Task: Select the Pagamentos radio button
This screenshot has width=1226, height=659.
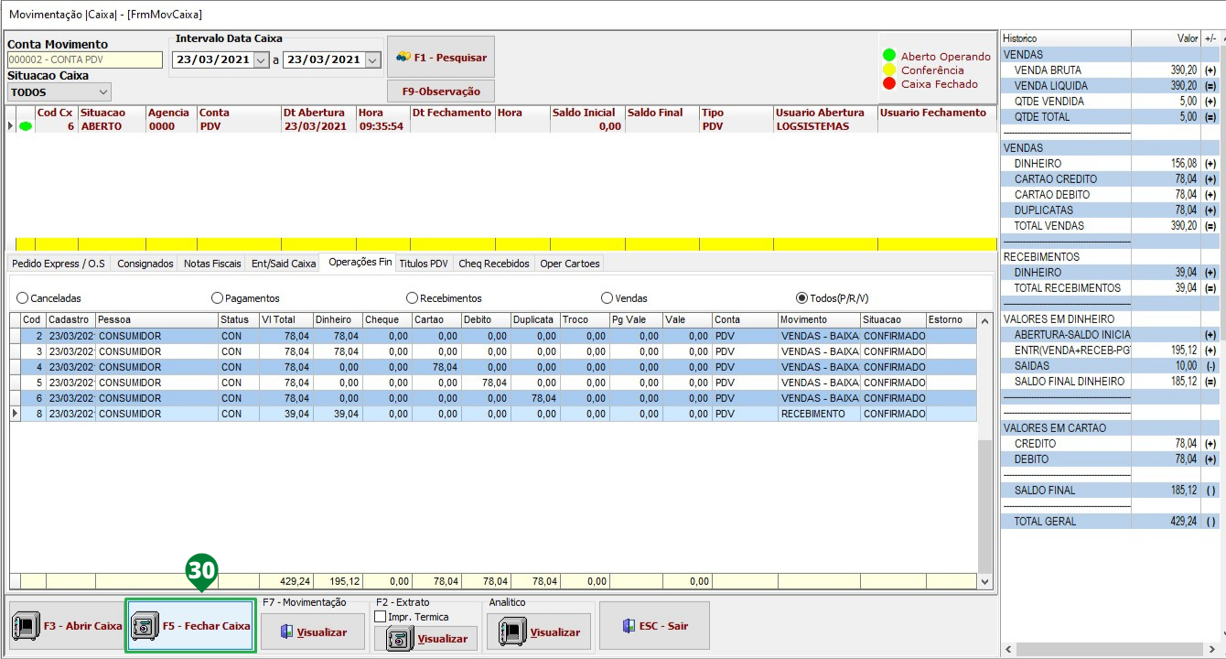Action: click(217, 298)
